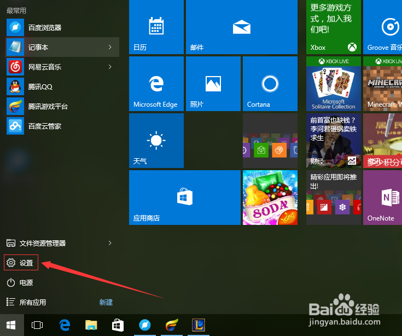Launch 百度云管家 cloud app
Viewport: 402px width, 336px height.
[x=62, y=126]
